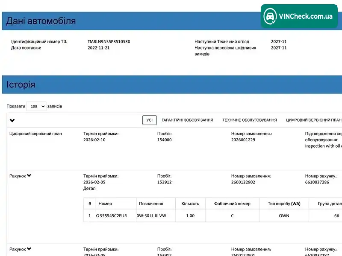Click invoice number 6610037286
Viewport: 342px width, 256px height.
click(317, 182)
